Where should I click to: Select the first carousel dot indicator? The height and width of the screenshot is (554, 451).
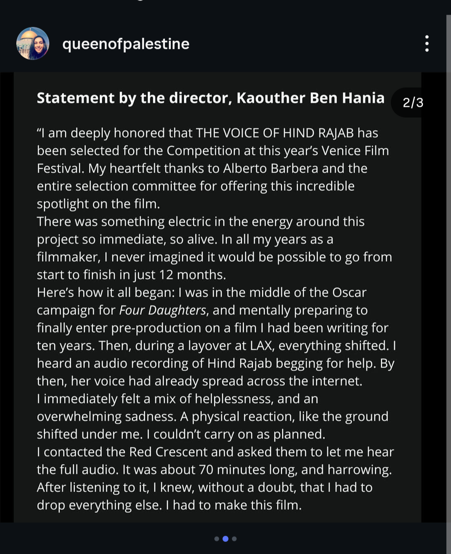(216, 539)
